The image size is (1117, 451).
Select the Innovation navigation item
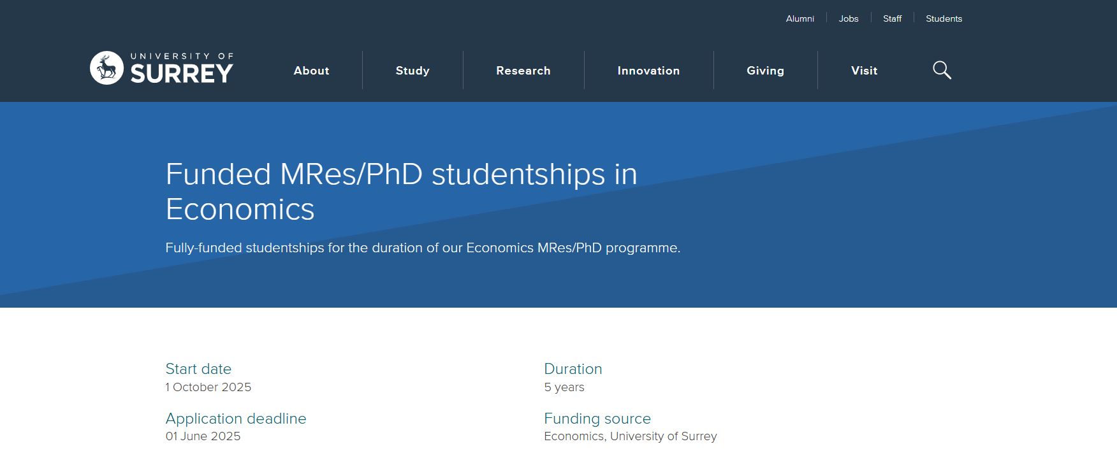pyautogui.click(x=648, y=71)
